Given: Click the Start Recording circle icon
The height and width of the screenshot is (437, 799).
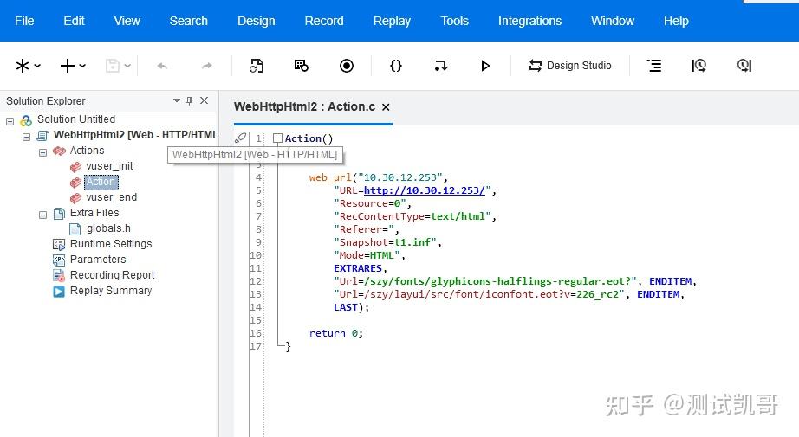Looking at the screenshot, I should [347, 66].
